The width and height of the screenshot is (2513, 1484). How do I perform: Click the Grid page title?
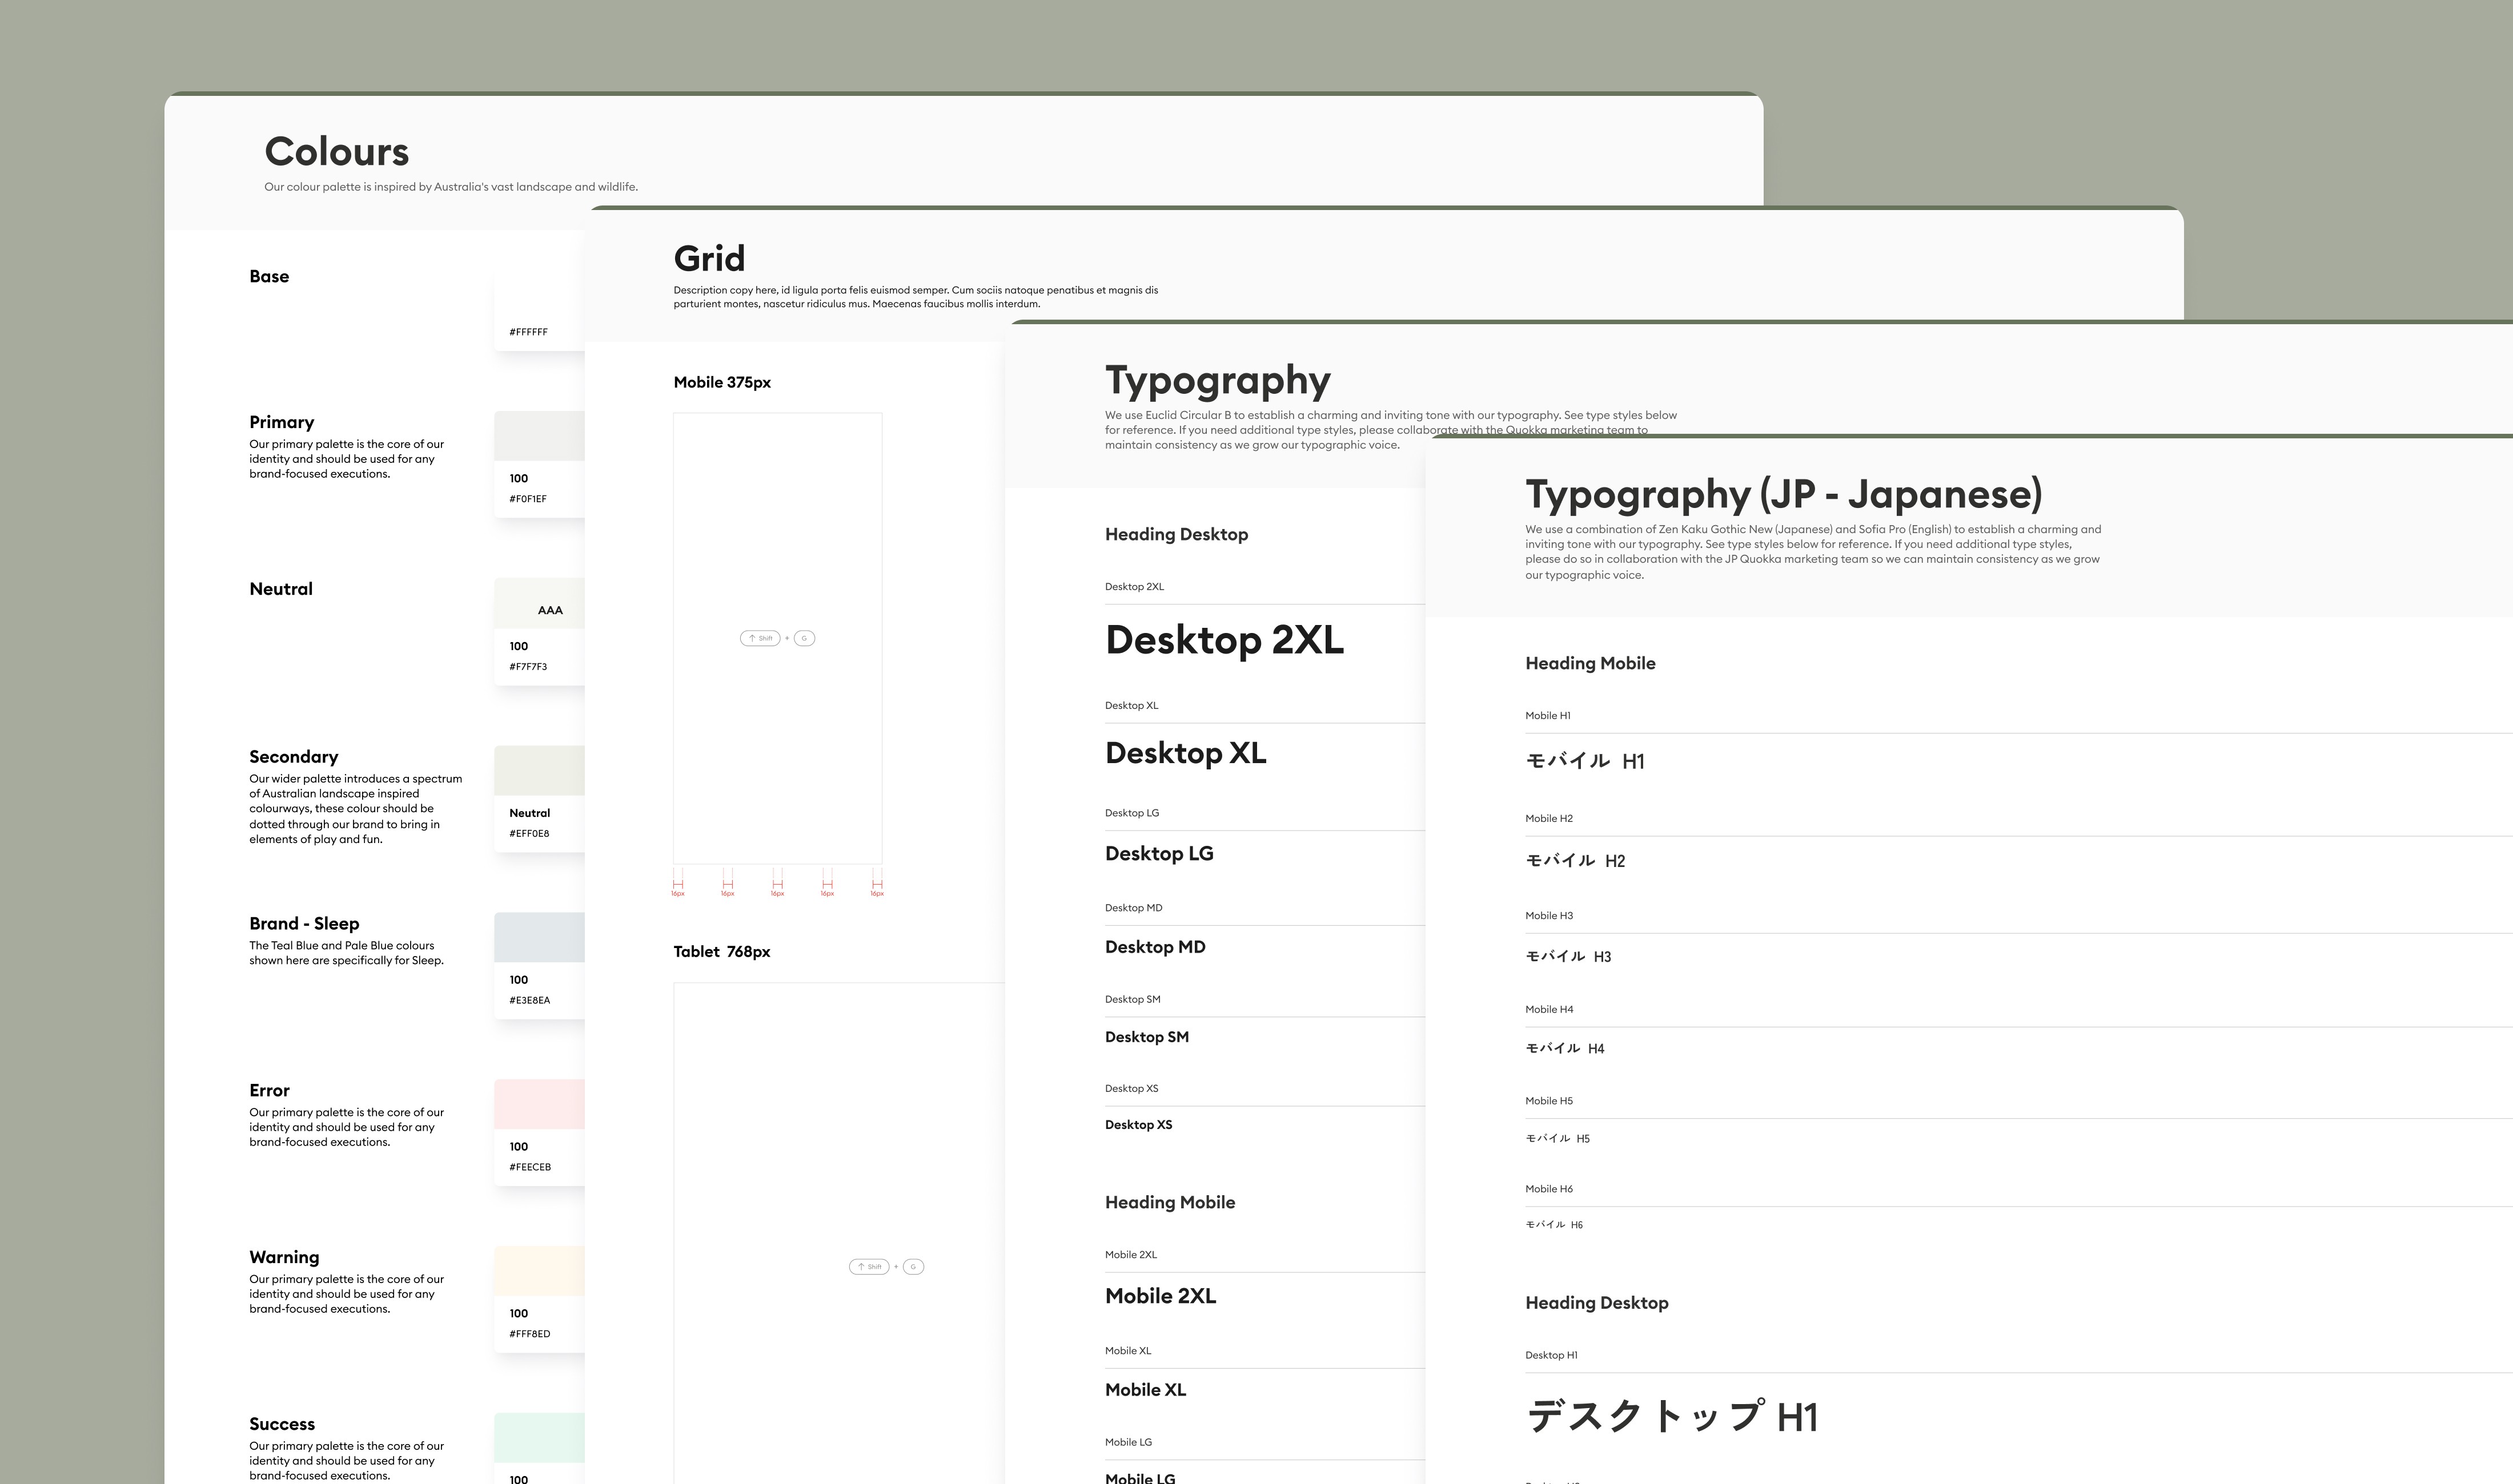(709, 259)
